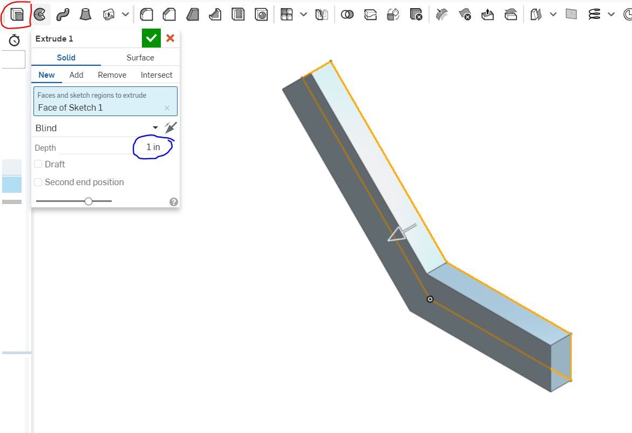Image resolution: width=632 pixels, height=433 pixels.
Task: Open the Helix tool
Action: coord(594,14)
